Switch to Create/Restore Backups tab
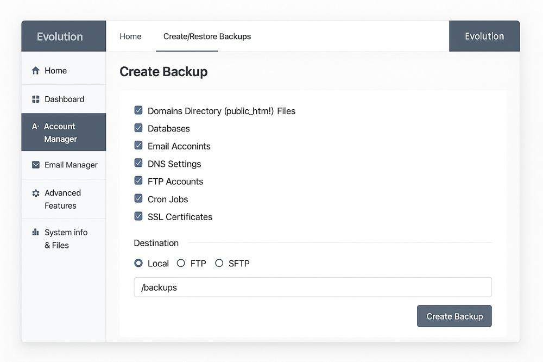The height and width of the screenshot is (362, 543). click(207, 36)
